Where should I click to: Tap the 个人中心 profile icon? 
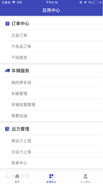pyautogui.click(x=85, y=176)
